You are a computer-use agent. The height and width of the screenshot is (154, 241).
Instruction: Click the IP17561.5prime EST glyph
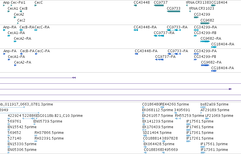[x=189, y=124]
